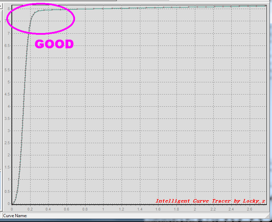The width and height of the screenshot is (272, 222).
Task: Click x-axis tick label "1.8"
Action: [x=176, y=209]
